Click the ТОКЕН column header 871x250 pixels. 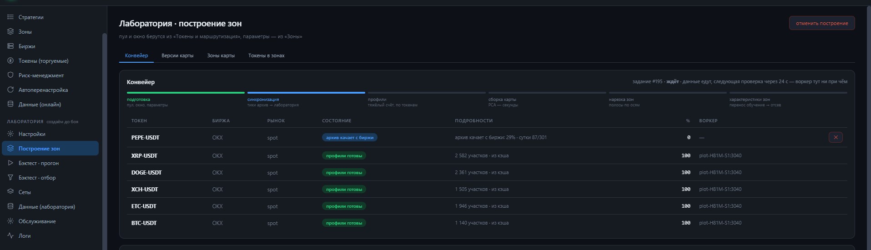tap(139, 121)
